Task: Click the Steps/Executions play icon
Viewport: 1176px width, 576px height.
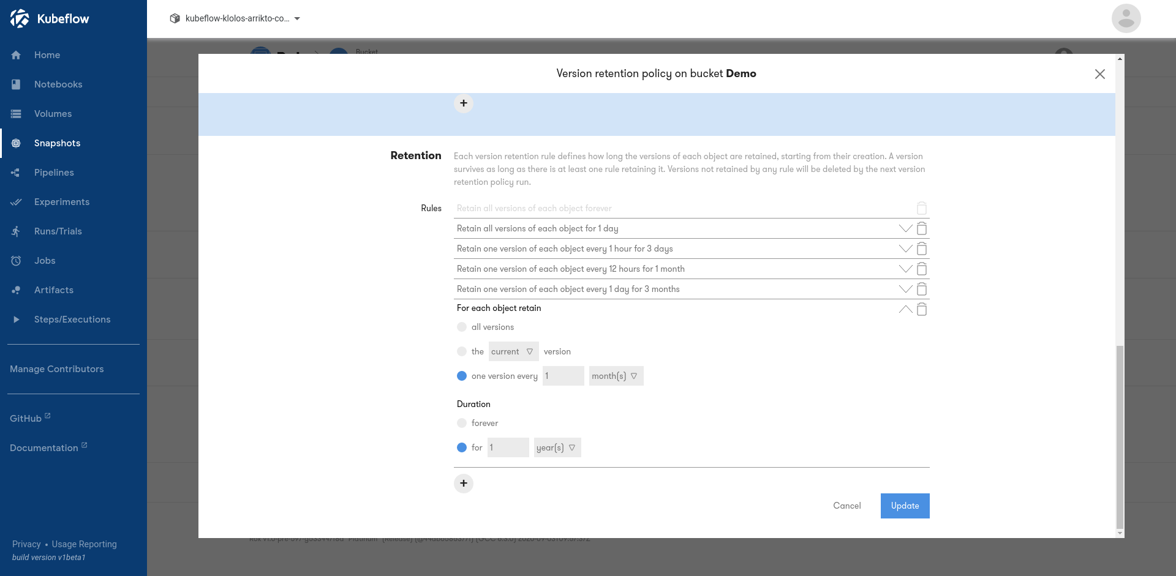Action: 16,320
